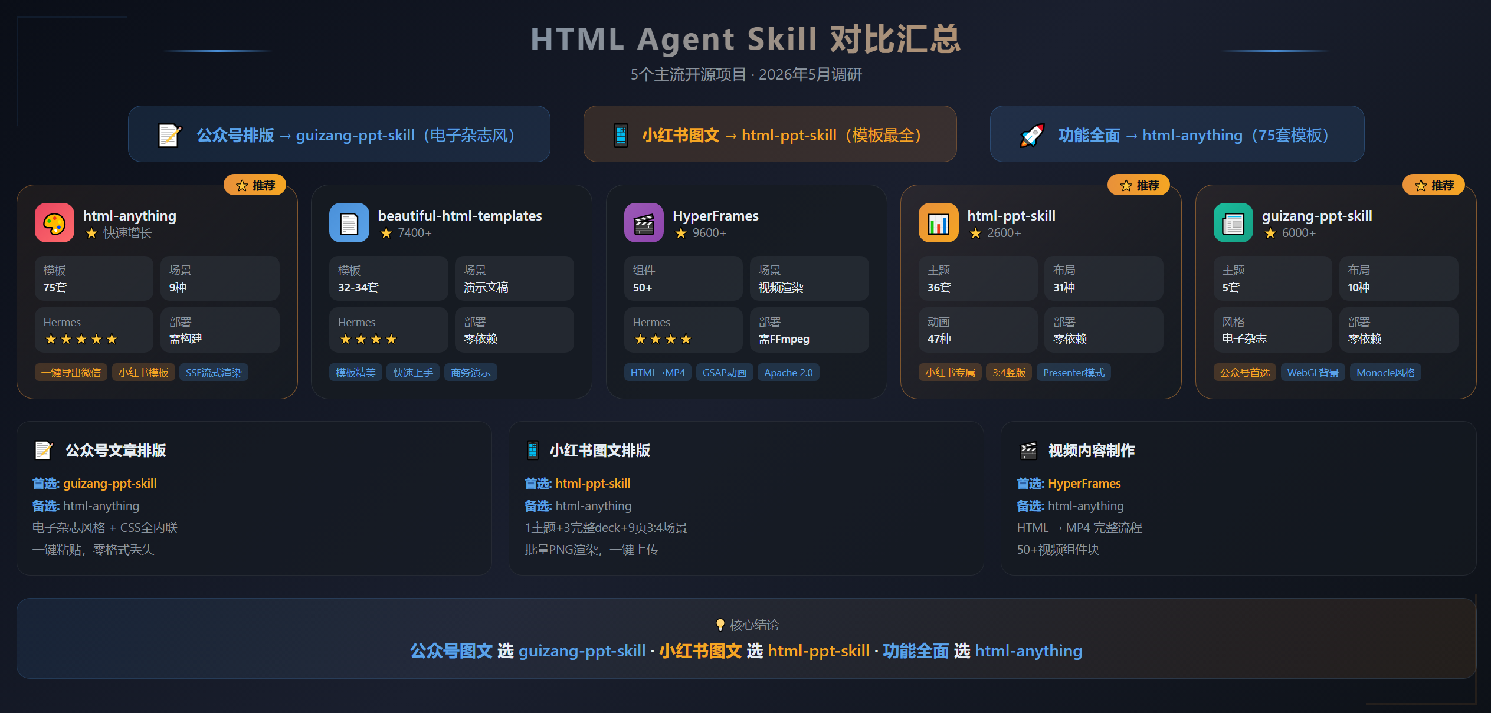
Task: Click the html-ppt-skill card title
Action: [1011, 216]
